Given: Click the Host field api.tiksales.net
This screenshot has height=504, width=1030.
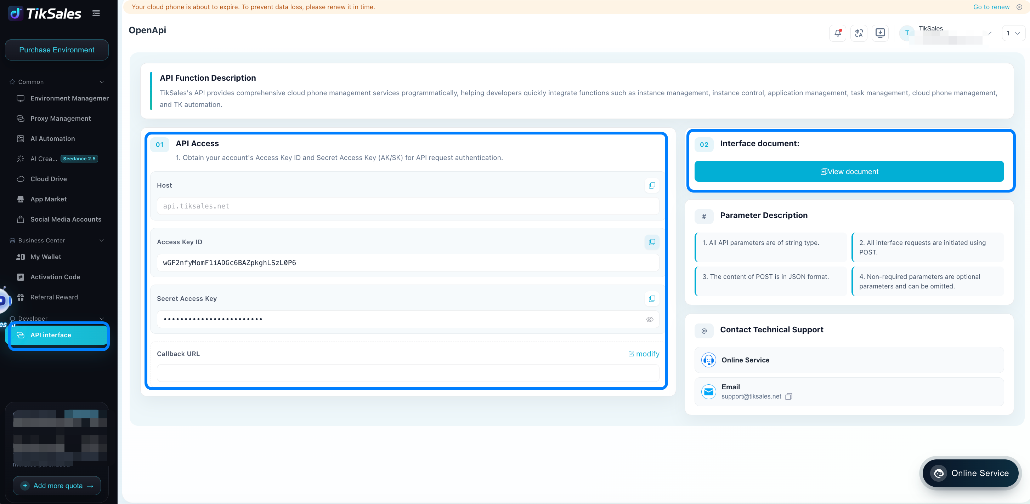Looking at the screenshot, I should point(408,206).
